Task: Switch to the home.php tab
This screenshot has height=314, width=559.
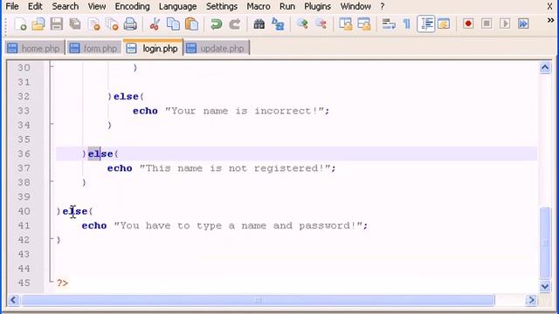Action: (x=35, y=48)
